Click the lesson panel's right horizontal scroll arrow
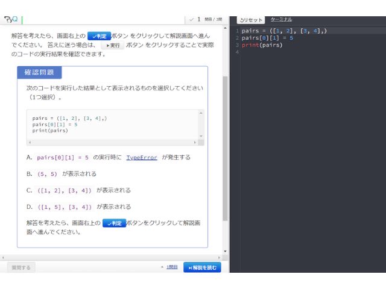This screenshot has width=386, height=289. click(x=219, y=258)
